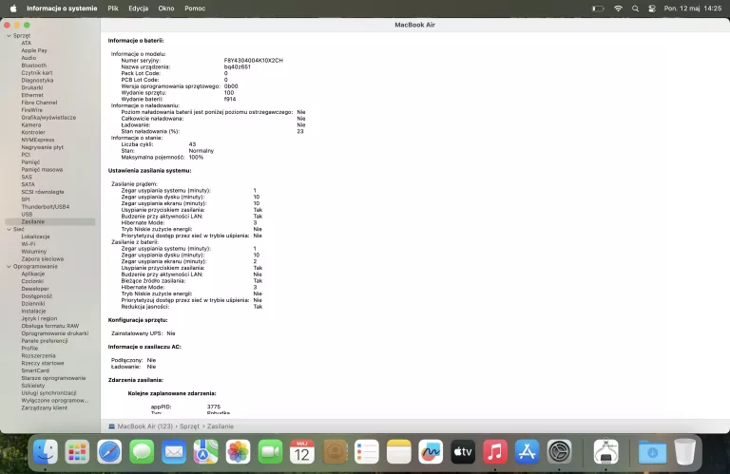The height and width of the screenshot is (474, 730).
Task: Open System Settings from the Dock
Action: pyautogui.click(x=559, y=451)
